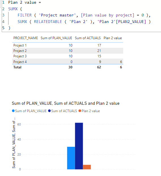Select the light blue PLAN_VALUE bar in chart

click(71, 158)
